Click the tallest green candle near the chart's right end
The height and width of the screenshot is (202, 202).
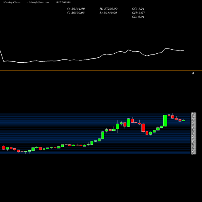pos(165,120)
